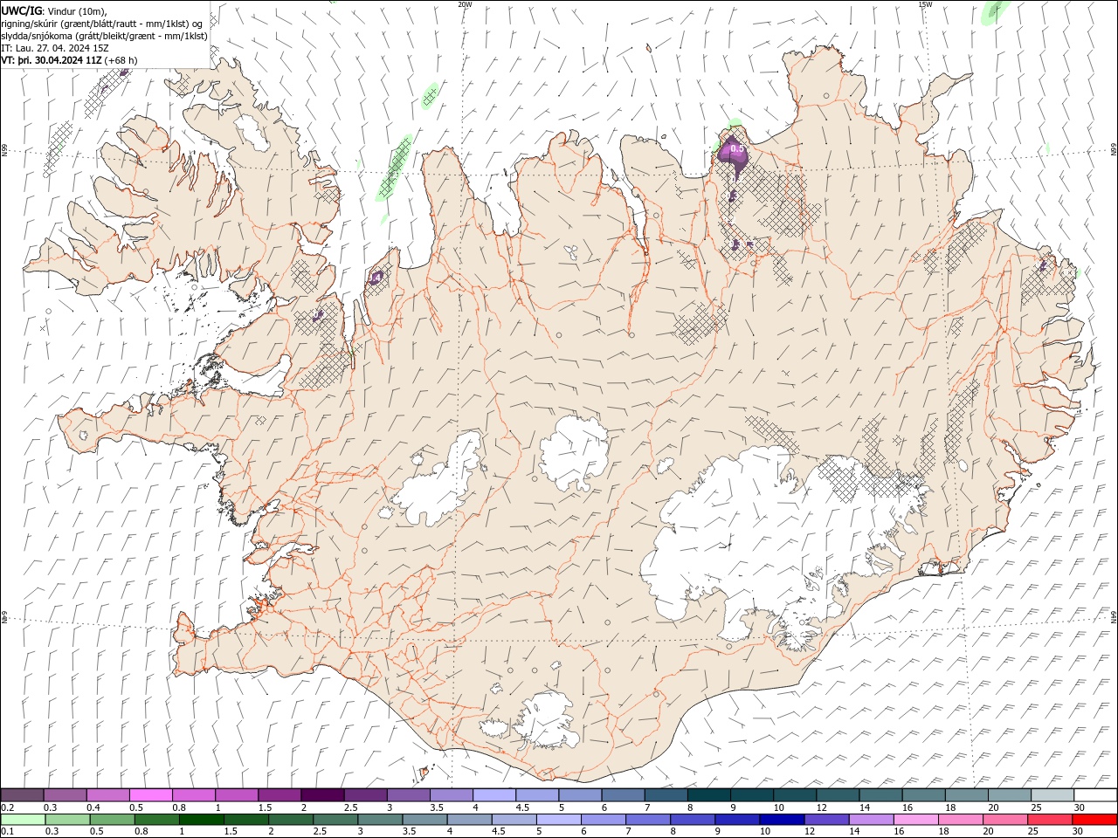The width and height of the screenshot is (1118, 838).
Task: Click the '0.5' value label on purple patch
Action: coord(737,149)
